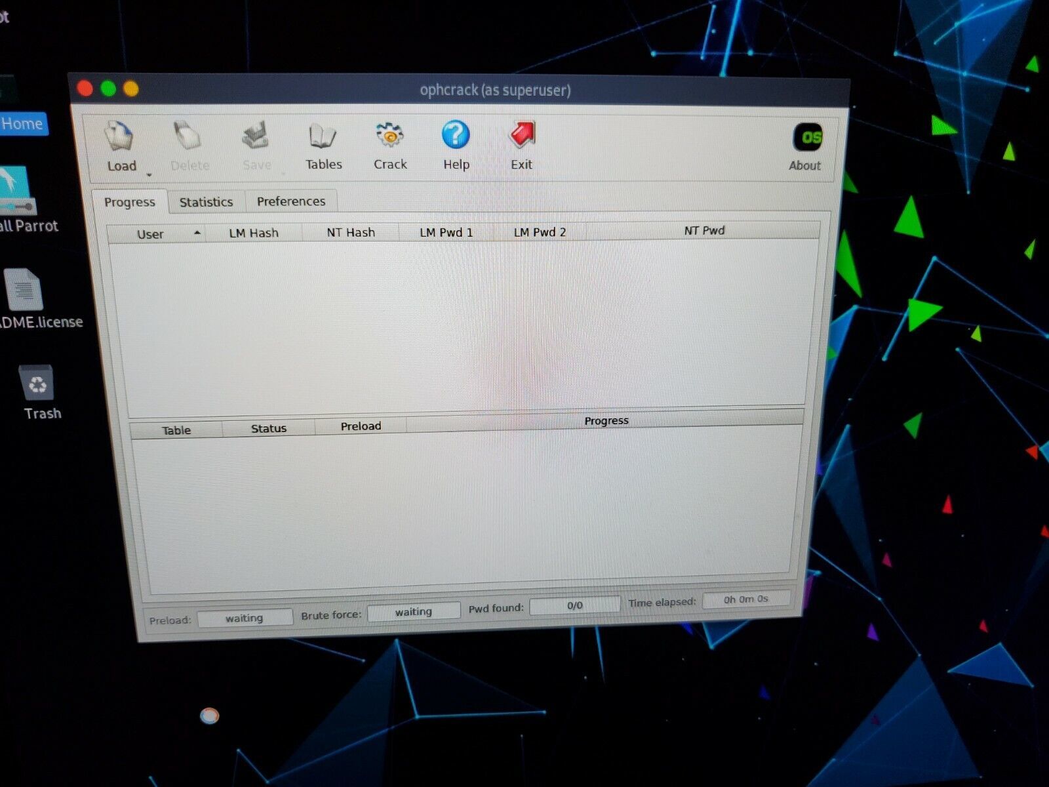Open the Trash desktop icon
Viewport: 1049px width, 787px height.
click(x=40, y=392)
